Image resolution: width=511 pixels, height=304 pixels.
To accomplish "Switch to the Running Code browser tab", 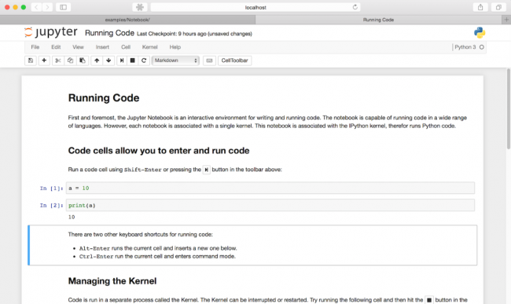I will click(x=378, y=20).
